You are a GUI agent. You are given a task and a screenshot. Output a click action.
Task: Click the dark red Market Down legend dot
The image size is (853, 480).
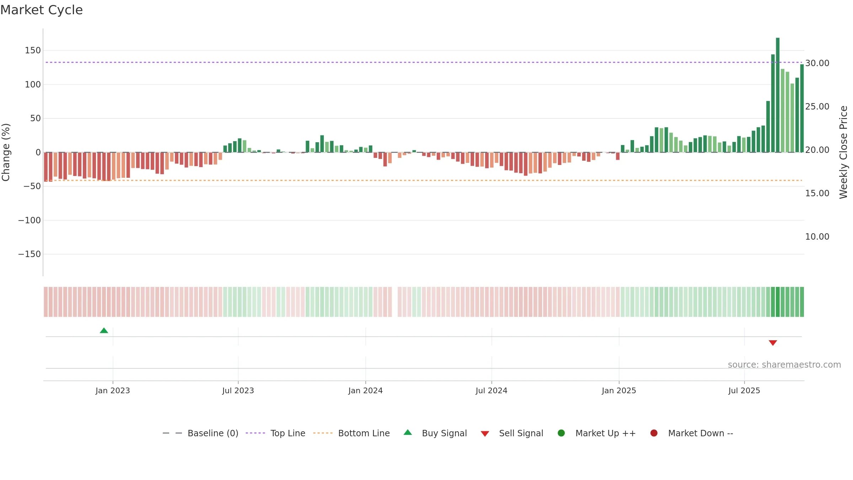point(654,433)
